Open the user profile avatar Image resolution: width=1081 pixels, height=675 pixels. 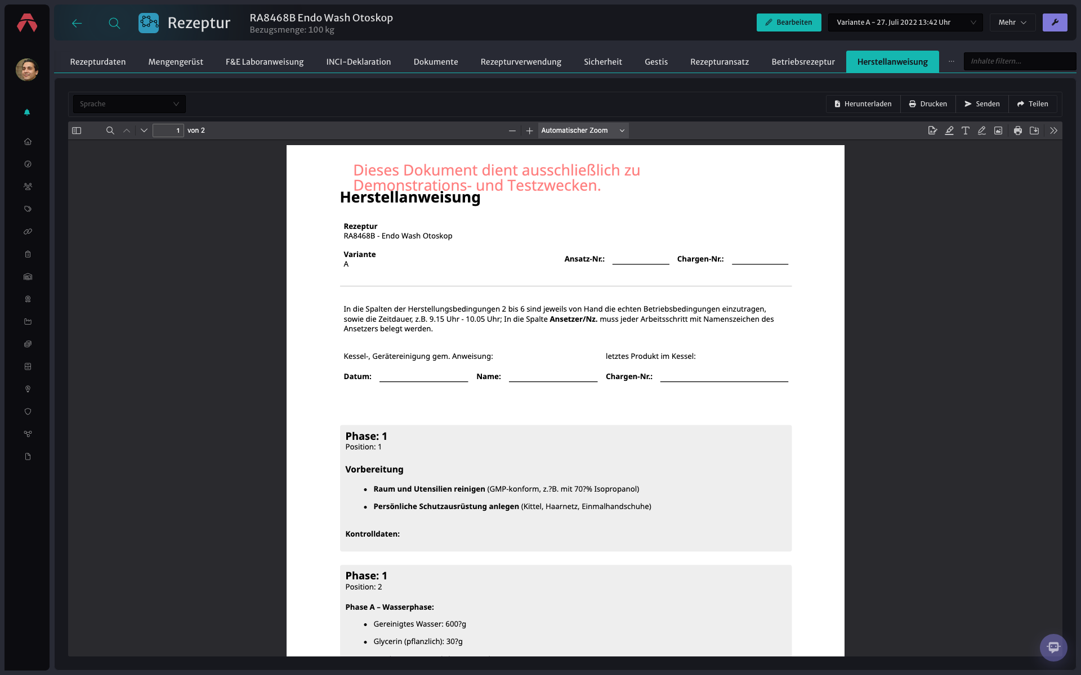[x=27, y=70]
